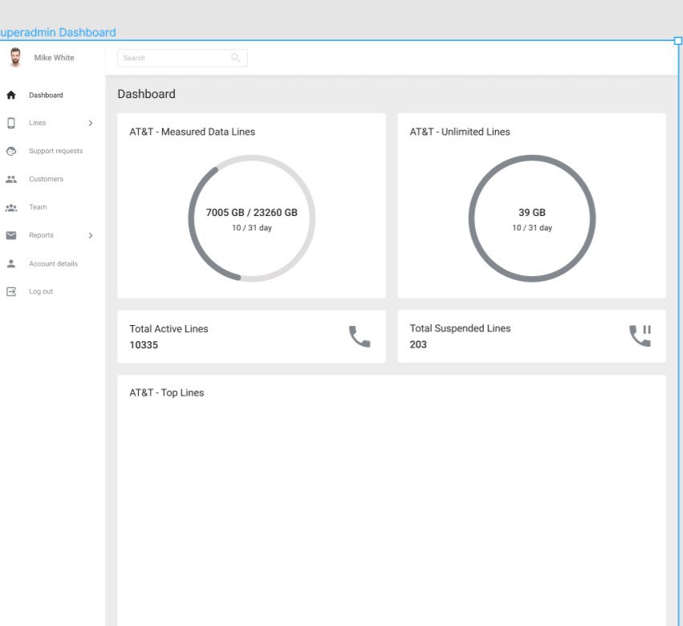Click the 'Total Suspended Lines' label
This screenshot has width=683, height=626.
[x=460, y=328]
